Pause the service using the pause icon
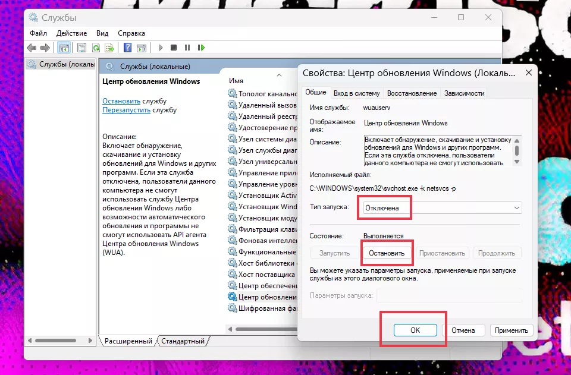 point(188,48)
